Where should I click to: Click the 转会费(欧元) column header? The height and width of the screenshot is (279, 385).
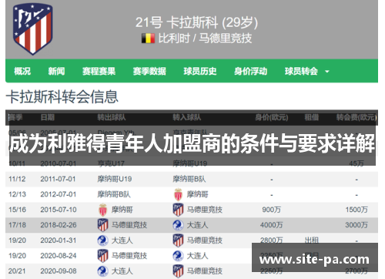(357, 117)
